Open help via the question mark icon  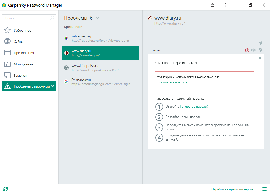(x=225, y=5)
